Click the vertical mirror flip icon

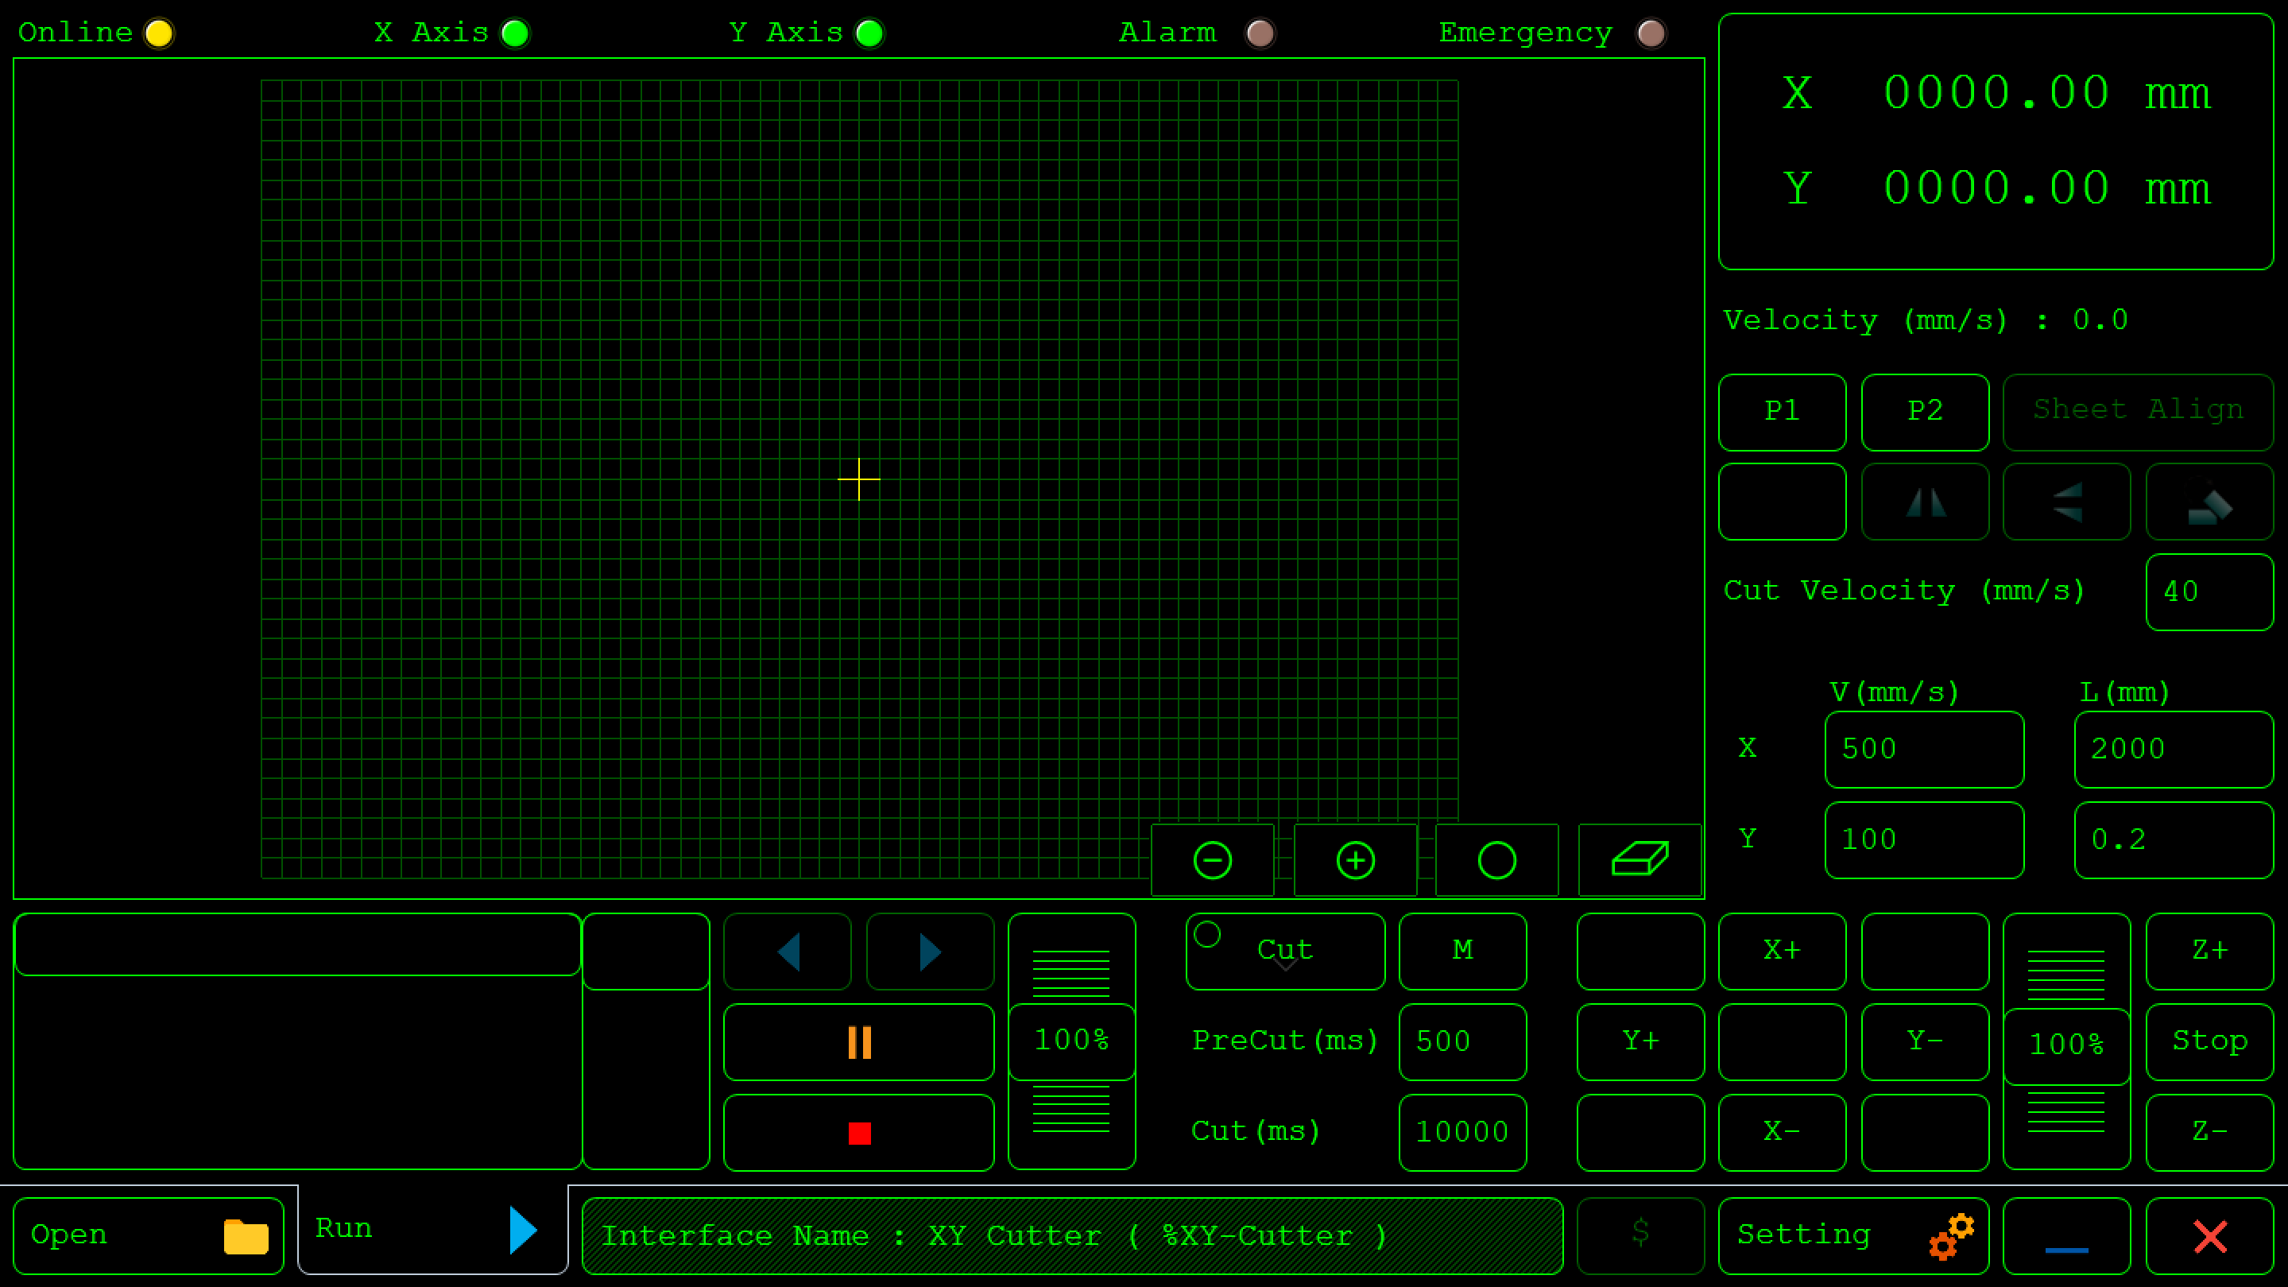2067,502
